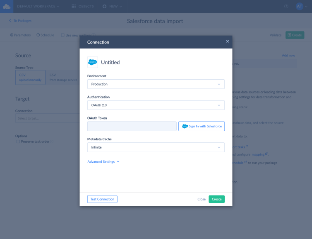Image resolution: width=312 pixels, height=239 pixels.
Task: Click the Schedule clock icon
Action: [x=38, y=35]
